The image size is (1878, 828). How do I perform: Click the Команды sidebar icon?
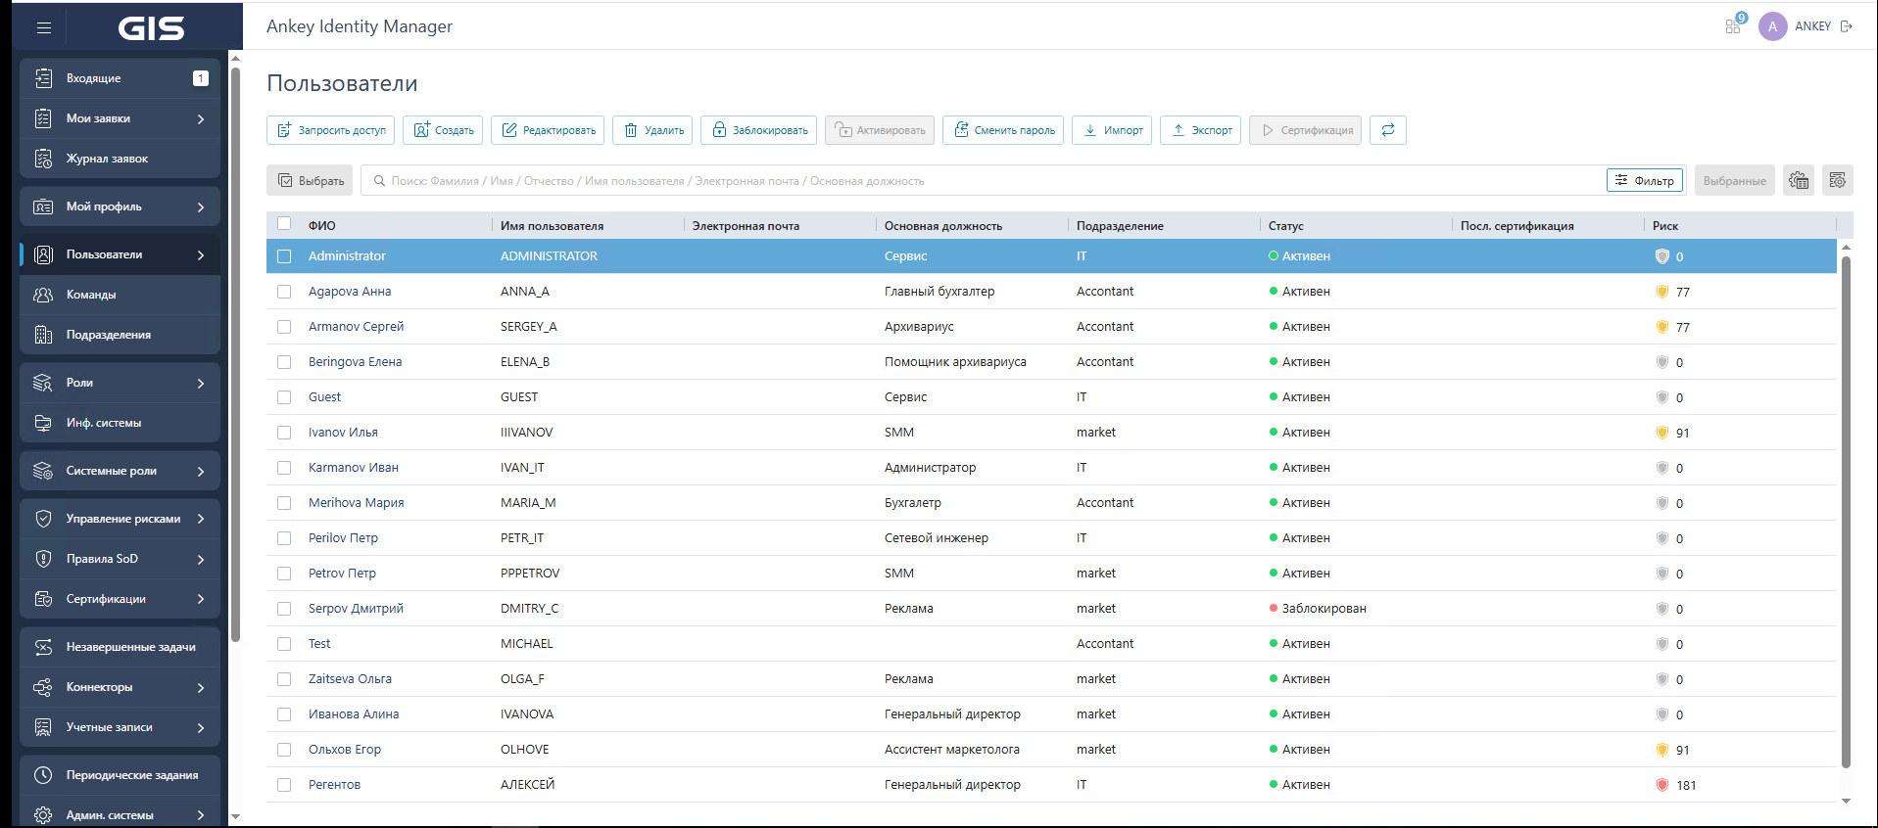point(43,295)
